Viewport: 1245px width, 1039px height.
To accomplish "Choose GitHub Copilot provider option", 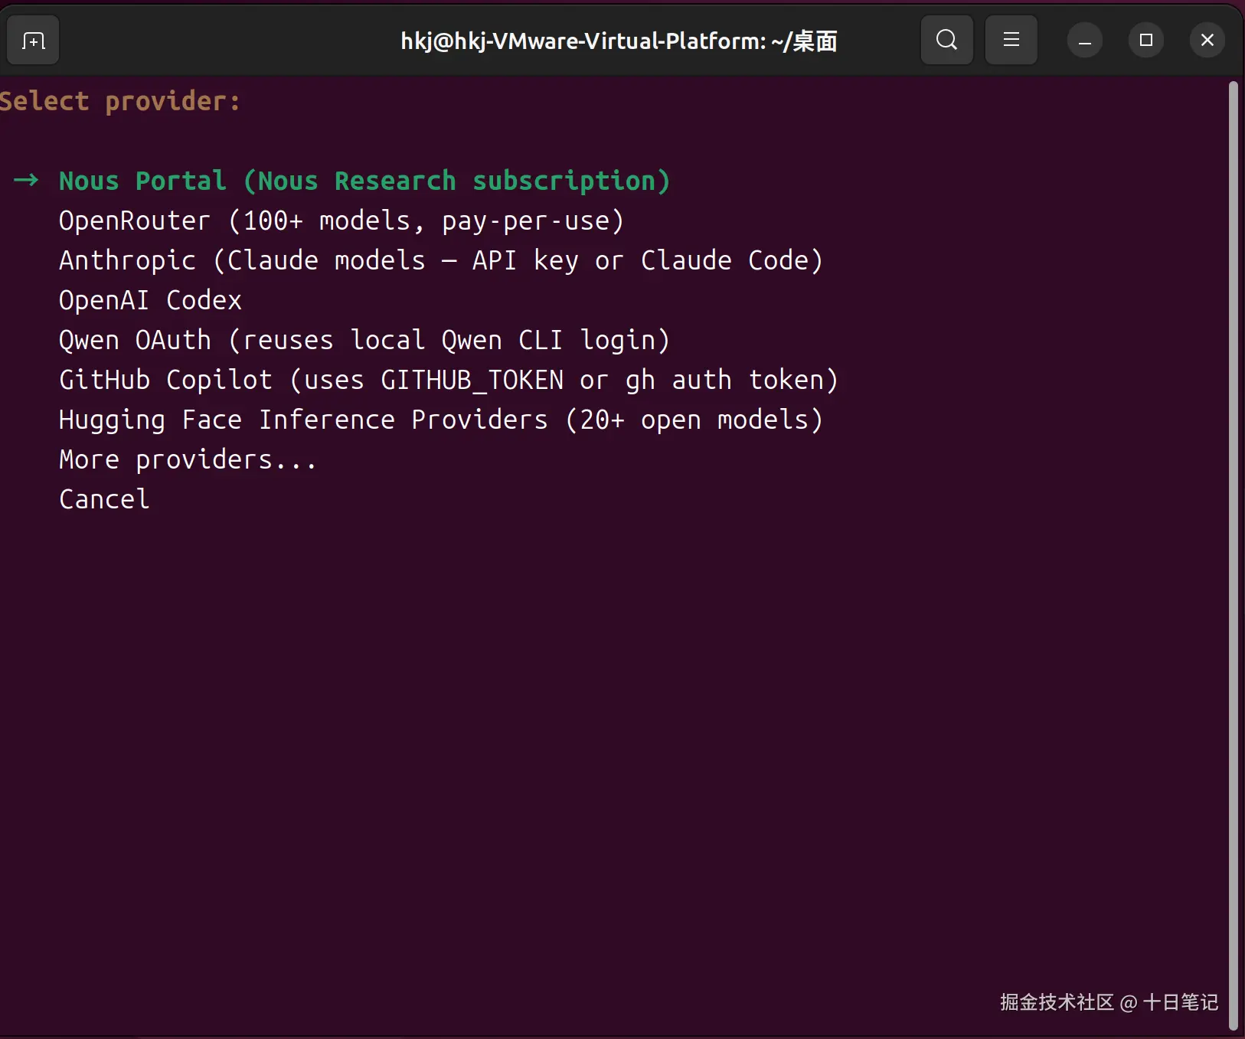I will click(x=448, y=381).
